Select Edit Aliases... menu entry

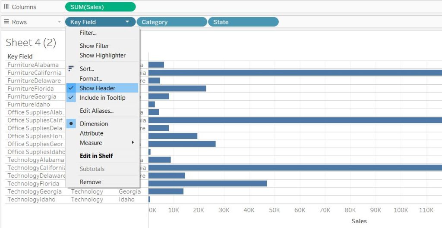coord(97,111)
